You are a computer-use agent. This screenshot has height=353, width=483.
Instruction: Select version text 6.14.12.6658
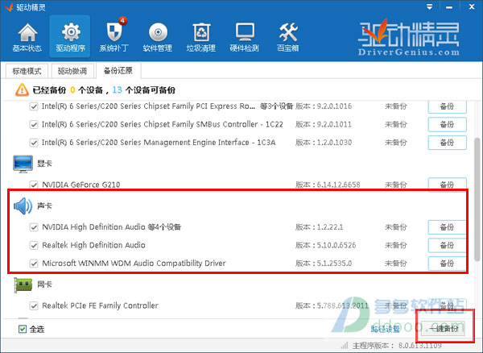339,185
